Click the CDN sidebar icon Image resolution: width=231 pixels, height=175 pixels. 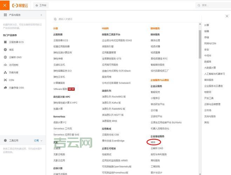(5, 80)
